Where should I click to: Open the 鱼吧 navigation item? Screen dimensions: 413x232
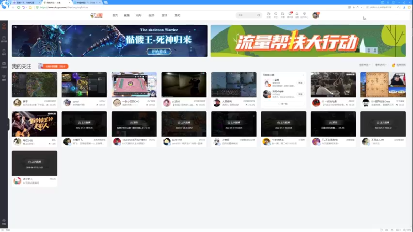point(178,15)
